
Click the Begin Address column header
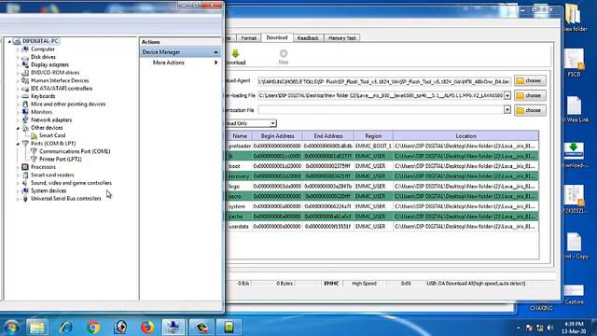pos(277,136)
